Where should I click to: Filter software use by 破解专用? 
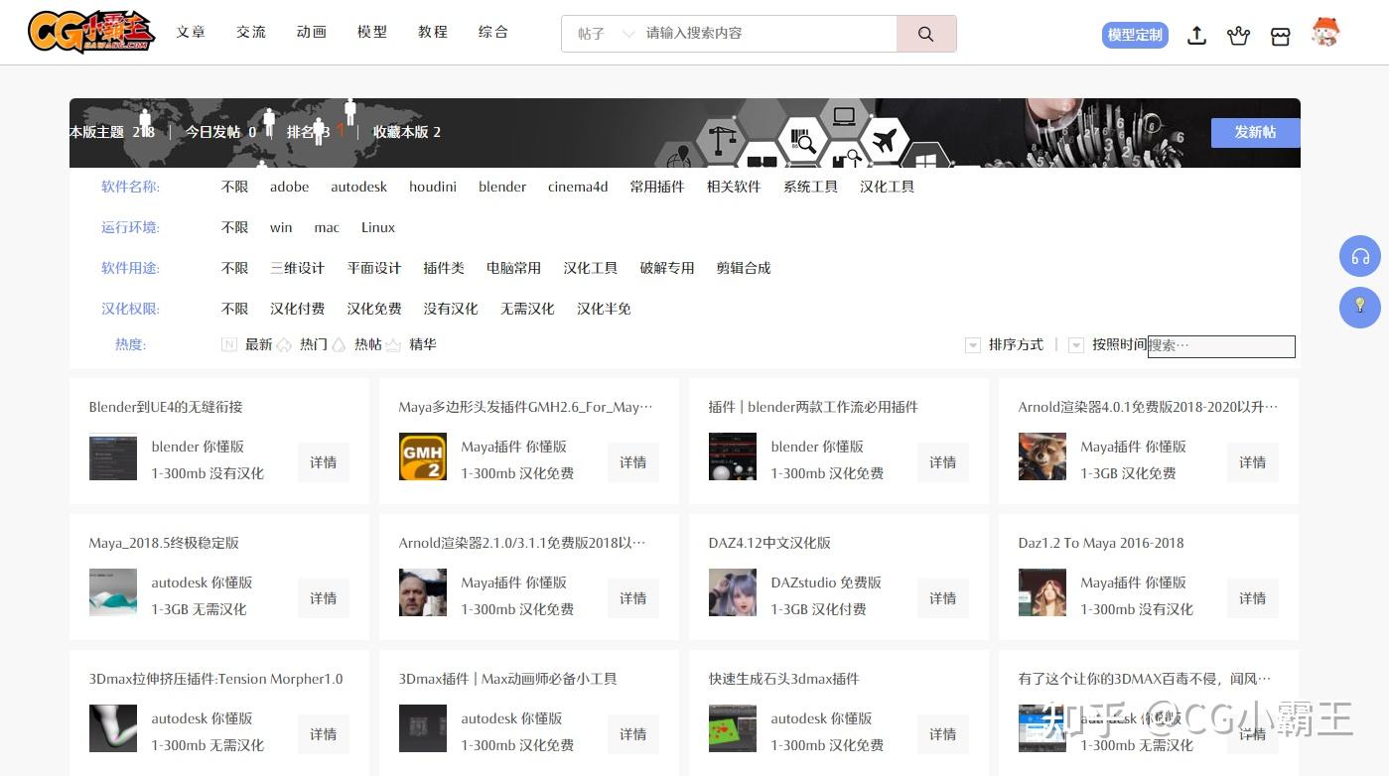(x=667, y=268)
